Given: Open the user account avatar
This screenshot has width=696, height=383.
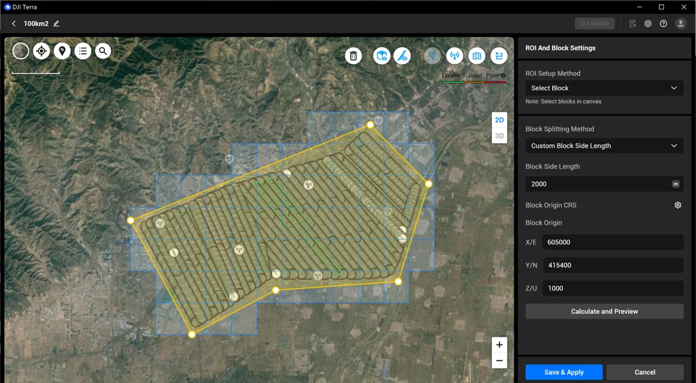Looking at the screenshot, I should tap(680, 24).
